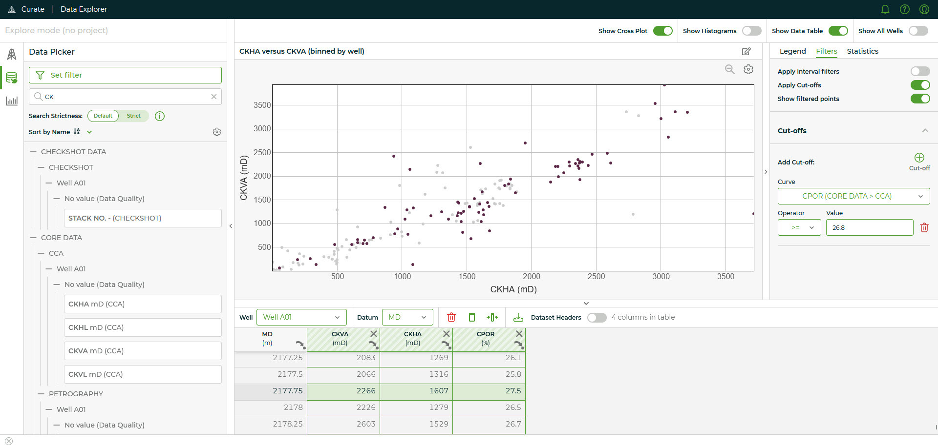Viewport: 938px width, 448px height.
Task: Select Strict search strictness option
Action: 133,116
